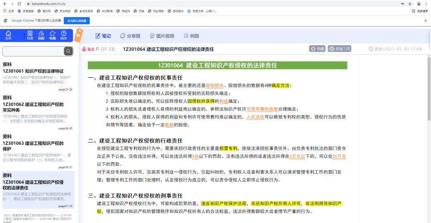
Task: Click the underlined 赔偿损失 keyword
Action: tap(215, 85)
